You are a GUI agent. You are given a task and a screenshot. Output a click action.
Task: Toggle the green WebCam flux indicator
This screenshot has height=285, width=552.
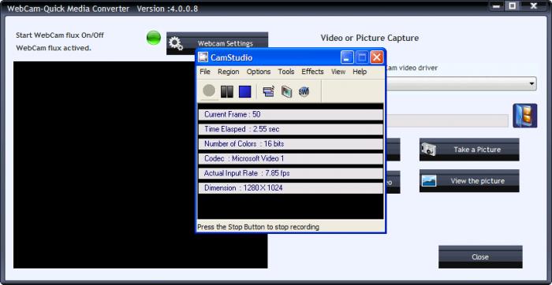(154, 38)
